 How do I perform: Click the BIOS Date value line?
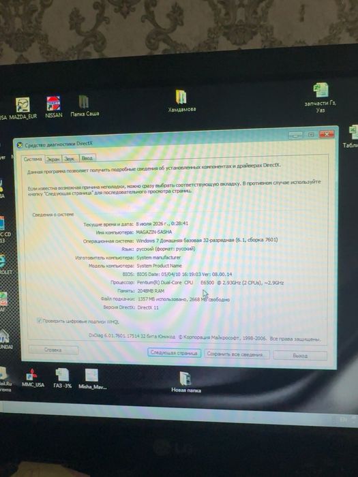coord(185,274)
